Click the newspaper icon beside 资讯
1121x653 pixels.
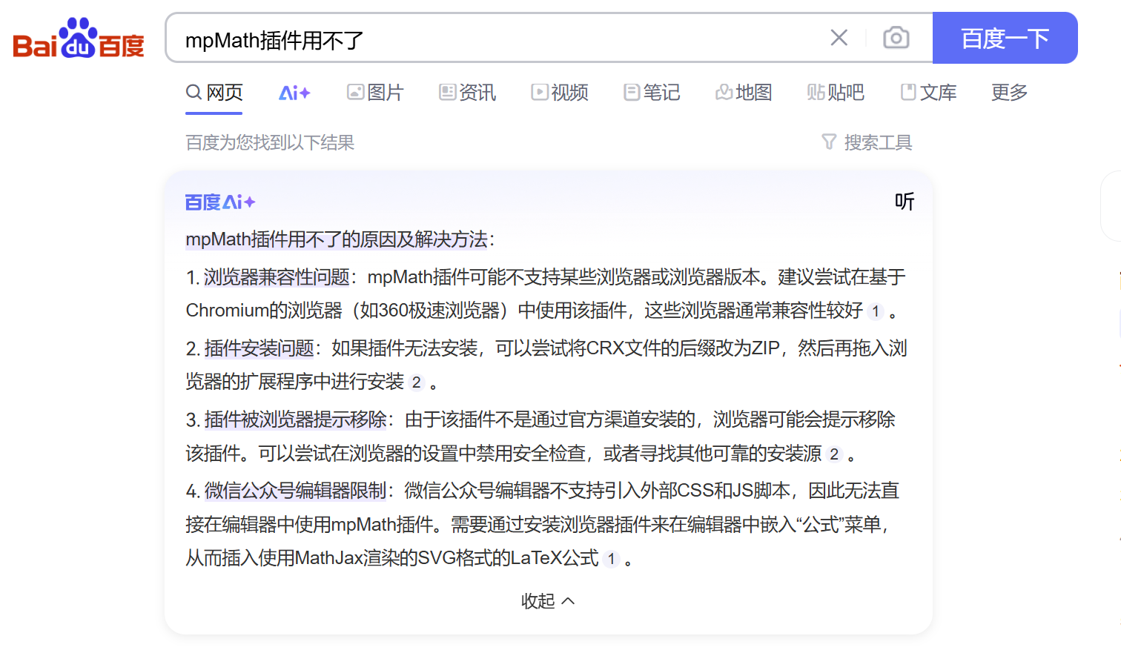tap(446, 92)
